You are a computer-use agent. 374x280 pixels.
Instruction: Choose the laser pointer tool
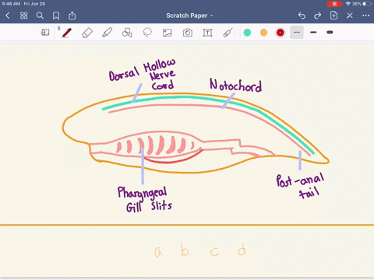(x=228, y=33)
